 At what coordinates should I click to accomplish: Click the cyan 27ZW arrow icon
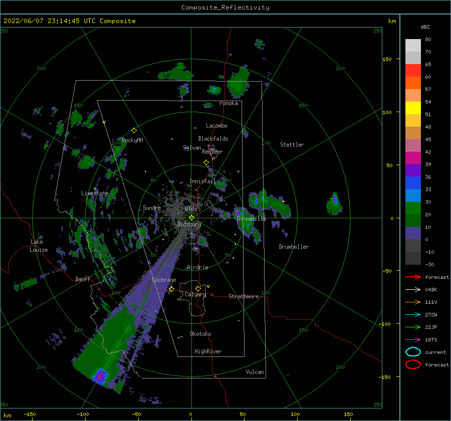[413, 315]
